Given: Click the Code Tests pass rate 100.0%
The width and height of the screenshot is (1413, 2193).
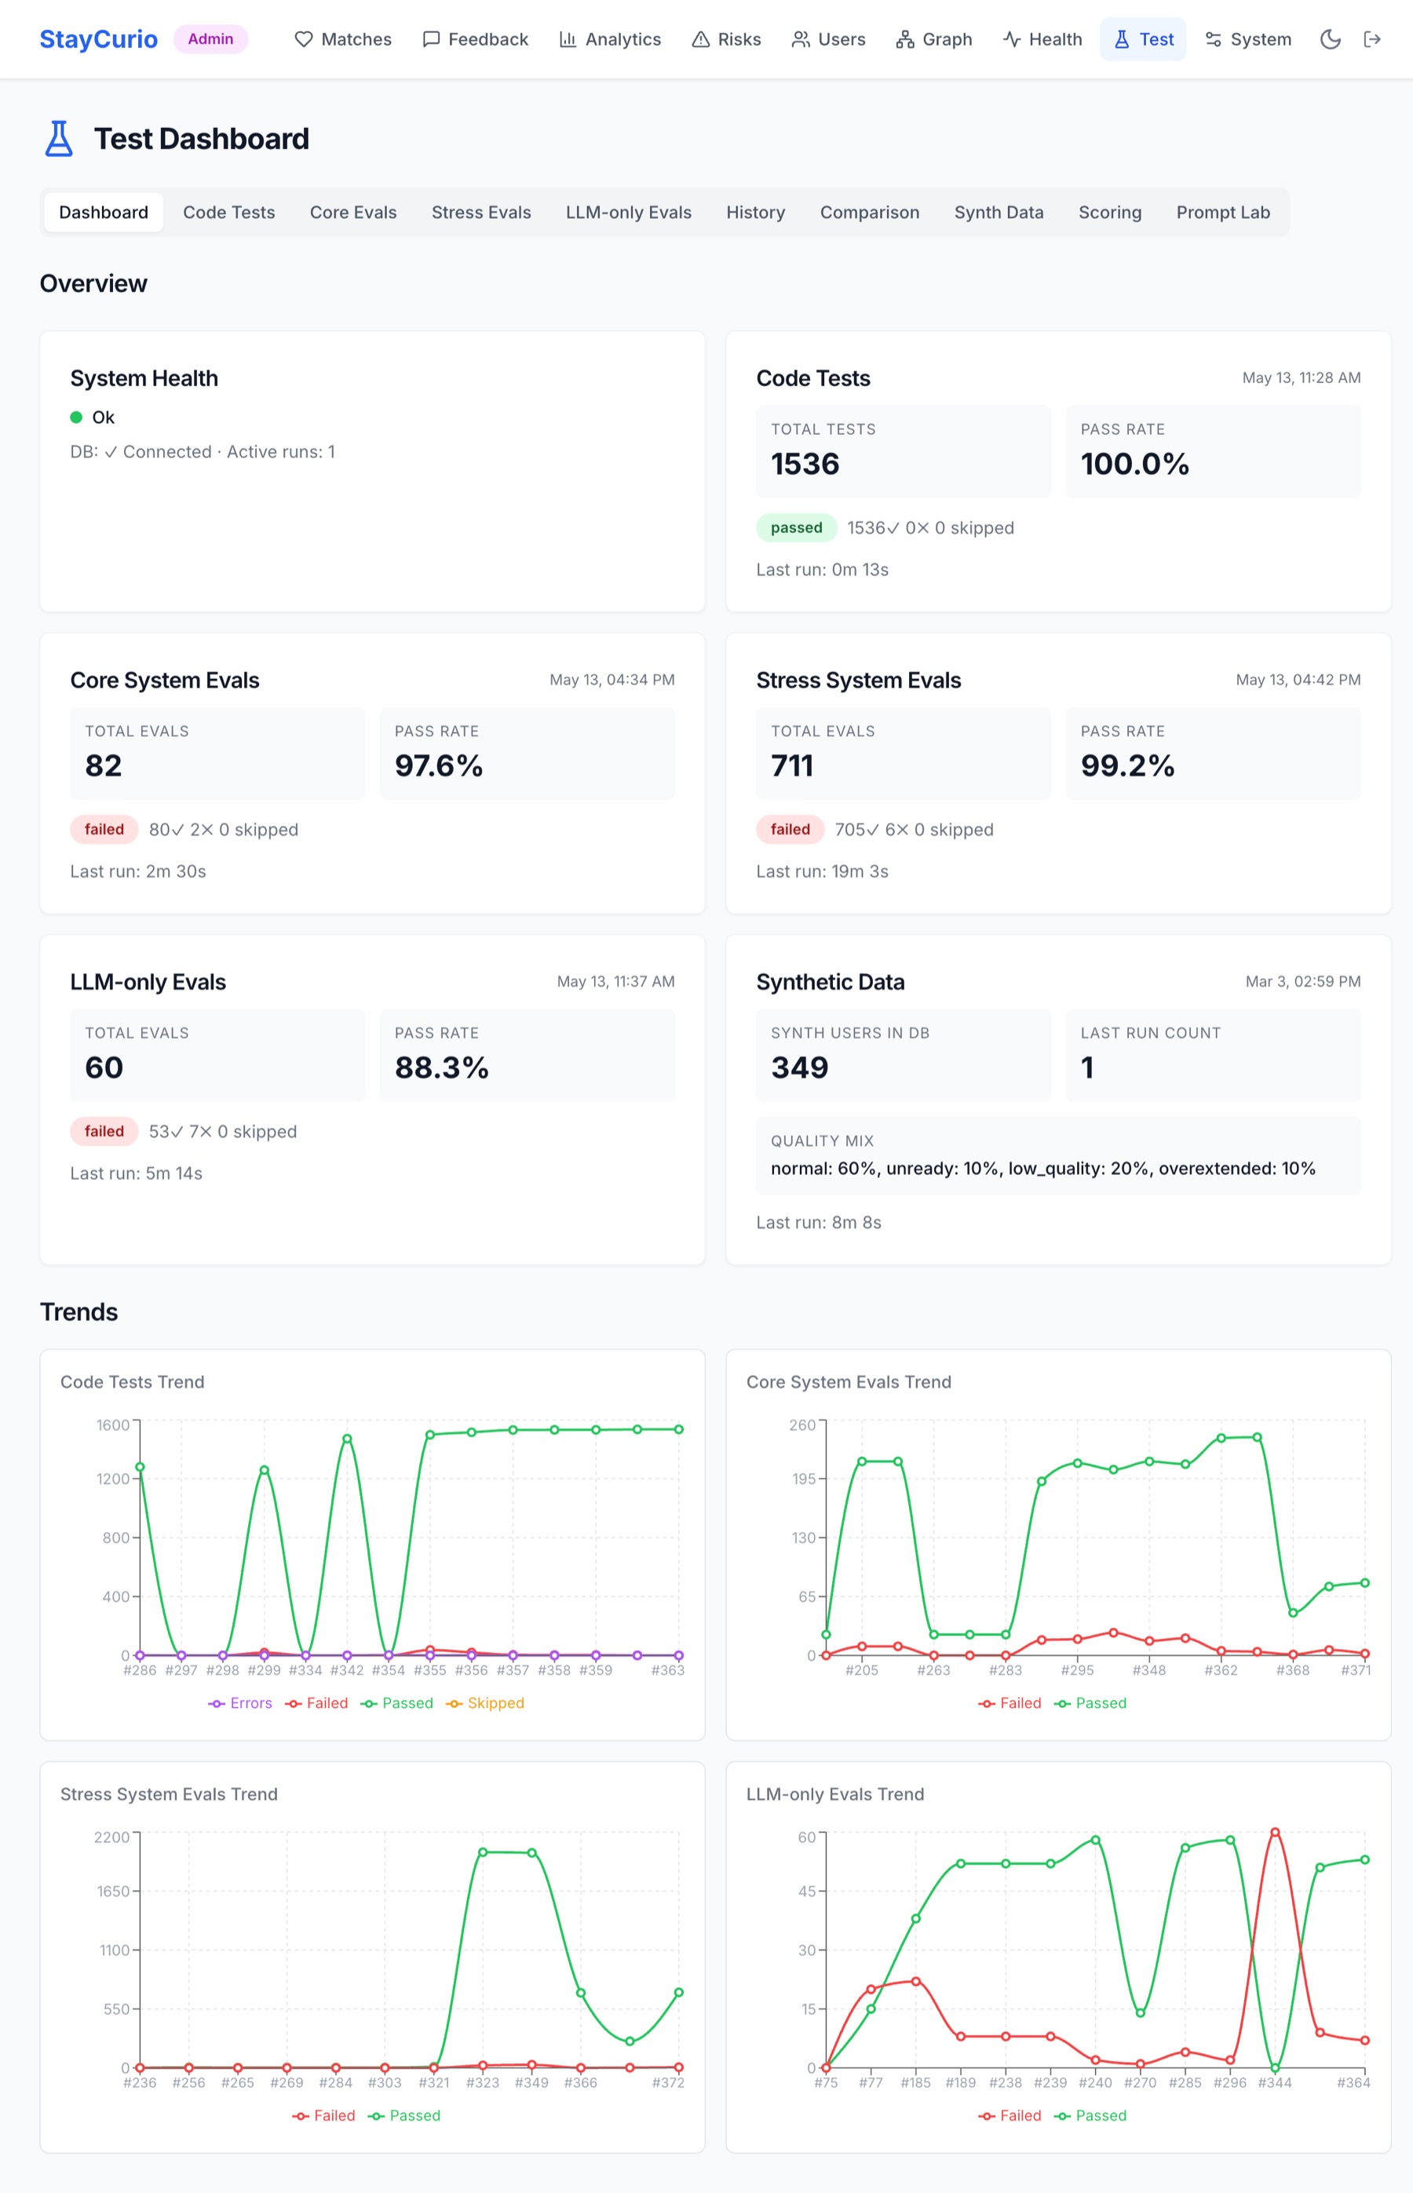Looking at the screenshot, I should tap(1134, 464).
